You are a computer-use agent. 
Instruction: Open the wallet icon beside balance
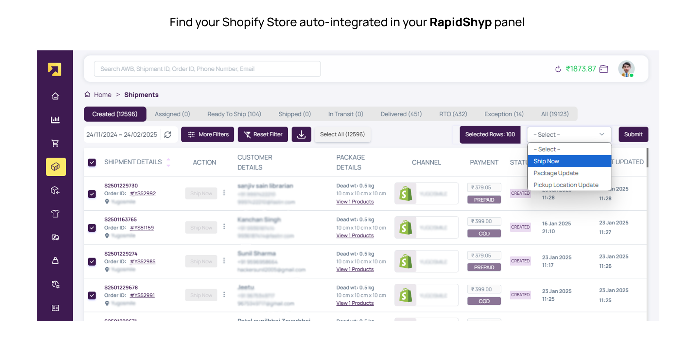click(604, 69)
